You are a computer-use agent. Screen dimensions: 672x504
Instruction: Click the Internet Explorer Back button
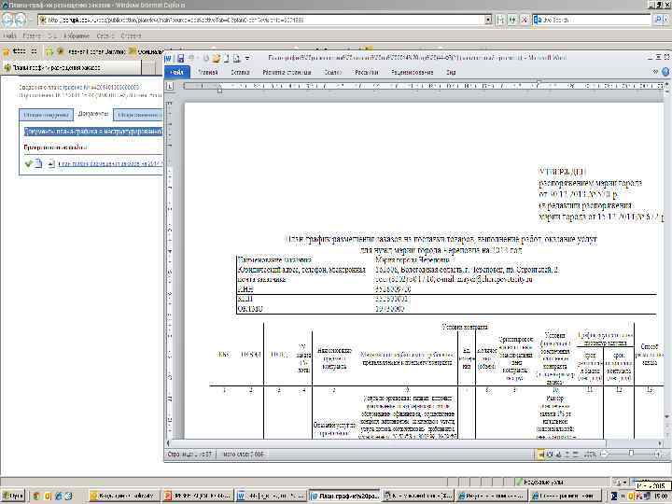[8, 20]
